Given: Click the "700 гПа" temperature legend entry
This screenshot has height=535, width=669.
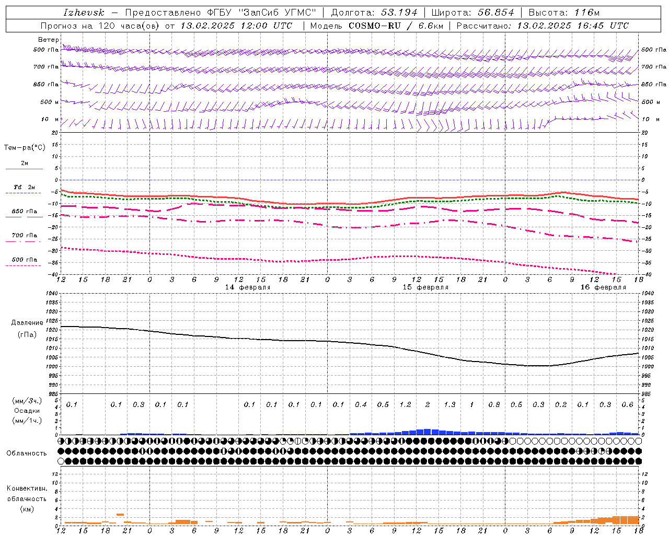Looking at the screenshot, I should click(x=24, y=236).
